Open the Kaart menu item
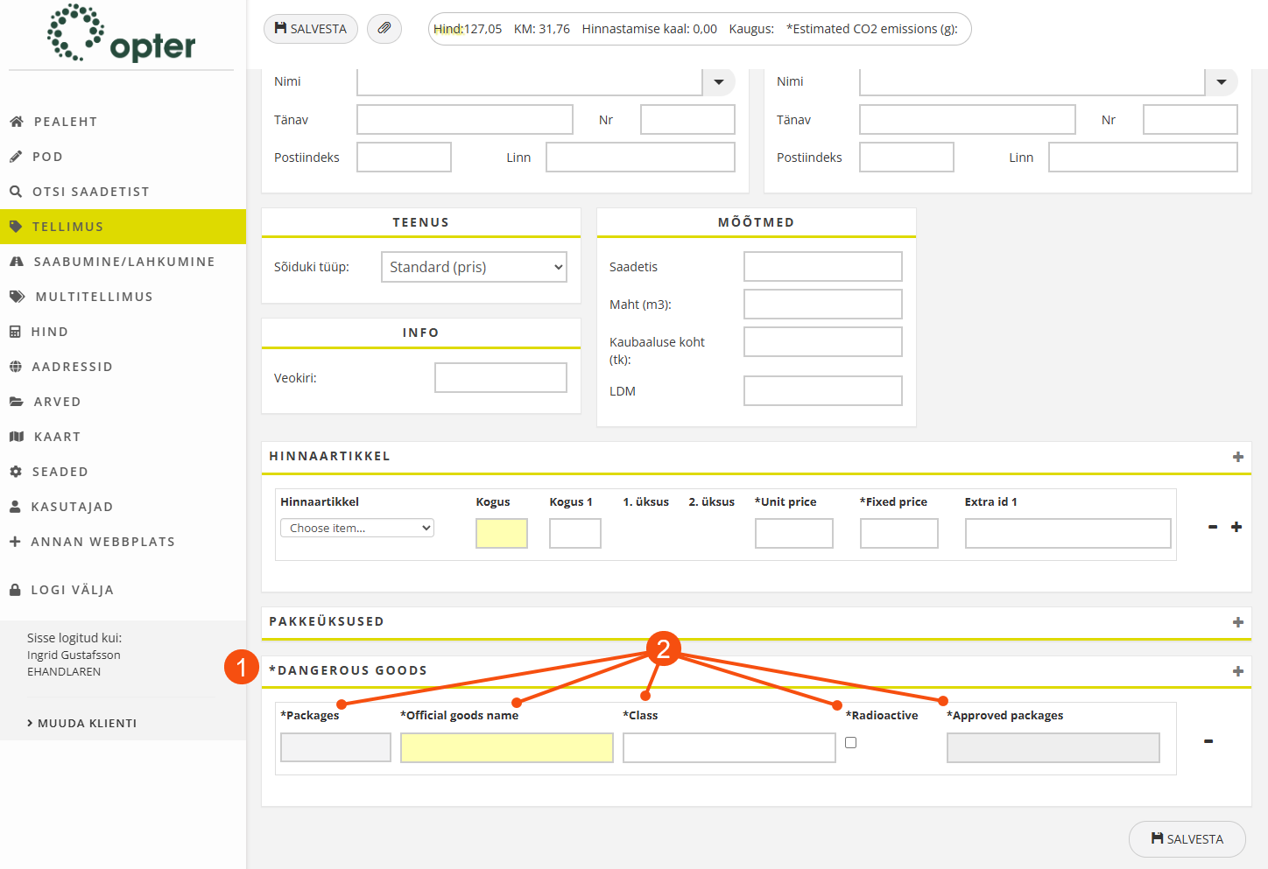The image size is (1268, 869). pyautogui.click(x=57, y=437)
